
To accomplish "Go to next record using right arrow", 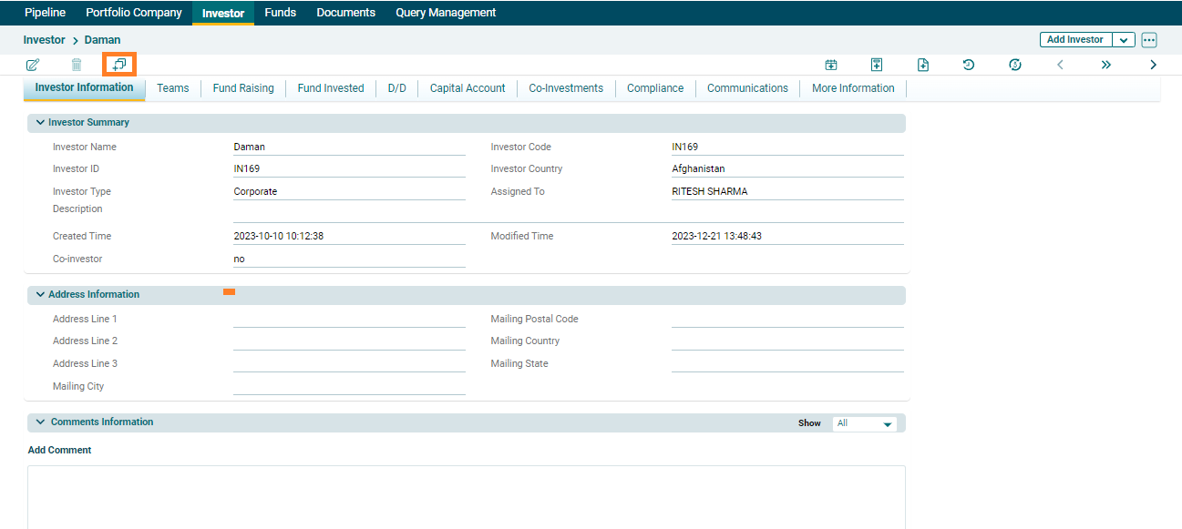I will click(x=1153, y=65).
